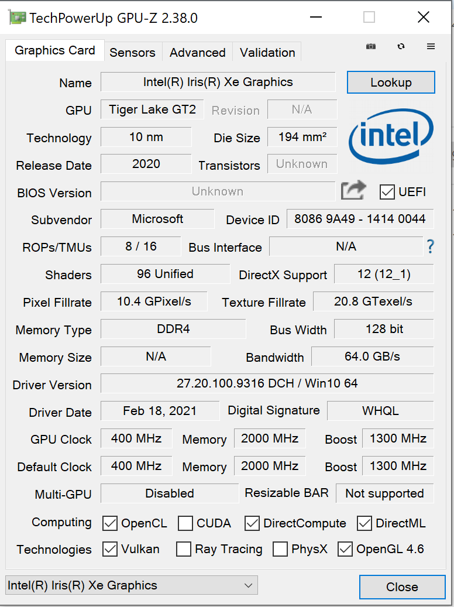Click the Driver Version field
The width and height of the screenshot is (454, 607).
point(267,383)
